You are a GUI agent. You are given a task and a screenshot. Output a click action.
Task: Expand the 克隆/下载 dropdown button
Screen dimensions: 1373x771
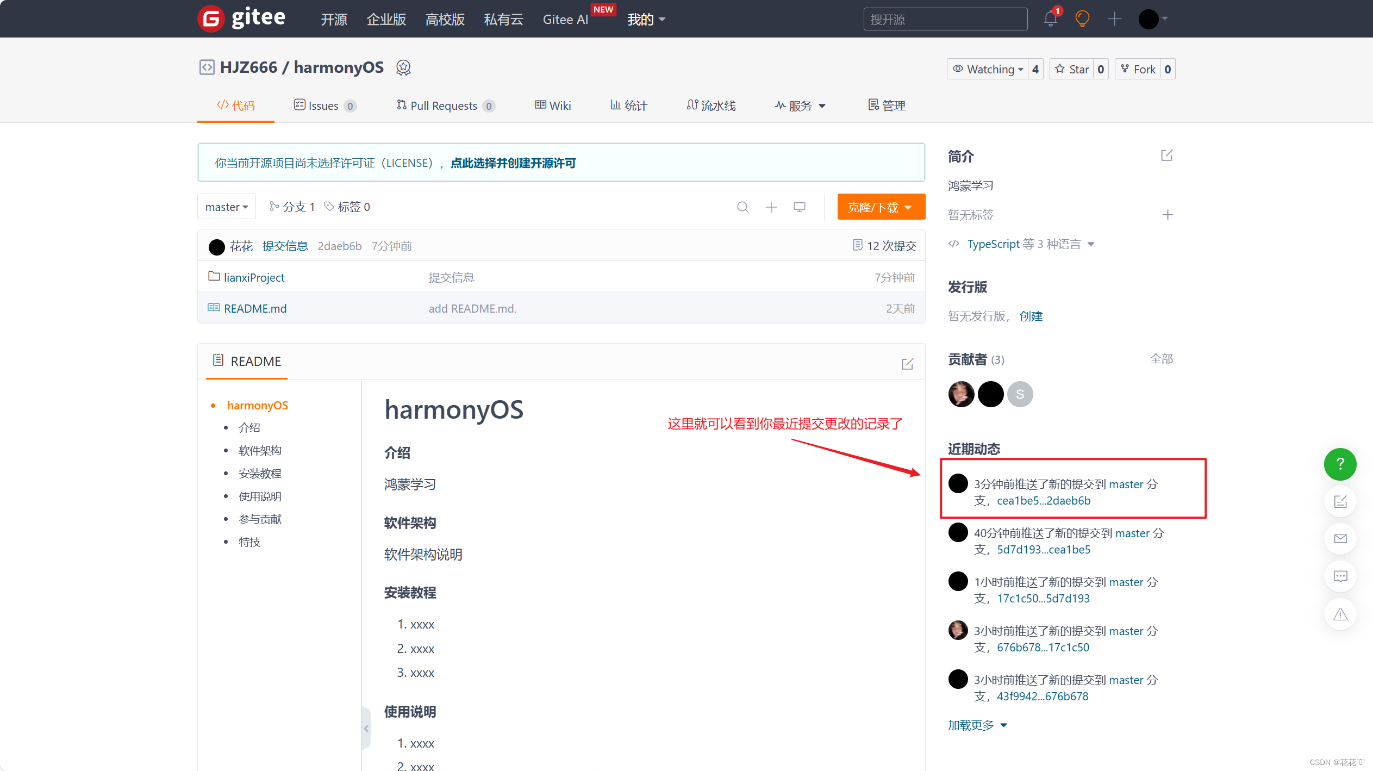881,207
